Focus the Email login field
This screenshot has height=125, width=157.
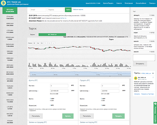(38, 10)
